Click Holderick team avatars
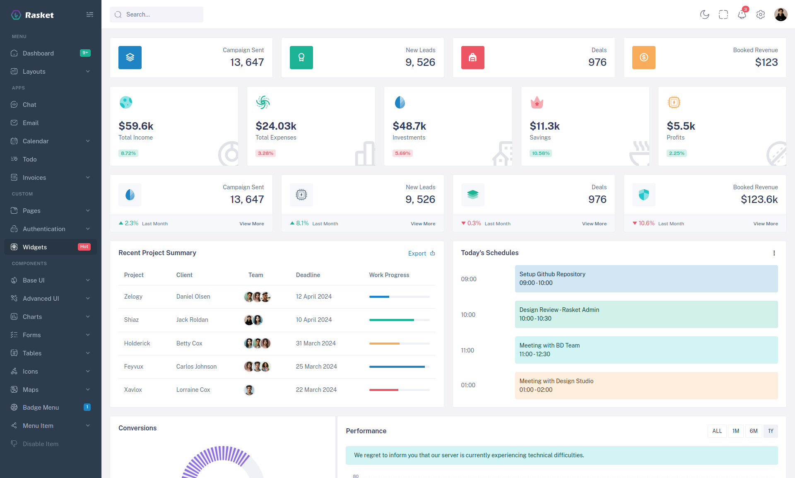 257,343
